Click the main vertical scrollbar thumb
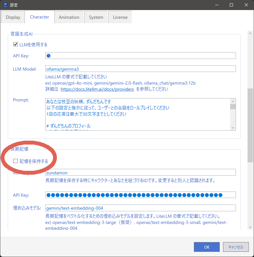Viewport: 254px width, 257px height. [x=250, y=125]
